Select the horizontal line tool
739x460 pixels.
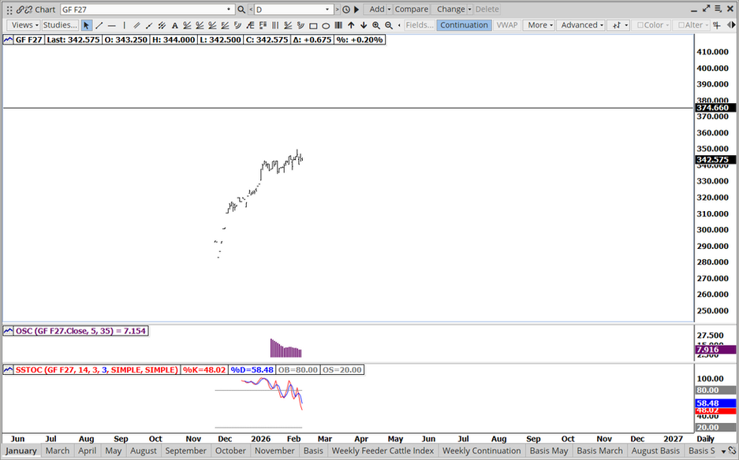tap(112, 25)
